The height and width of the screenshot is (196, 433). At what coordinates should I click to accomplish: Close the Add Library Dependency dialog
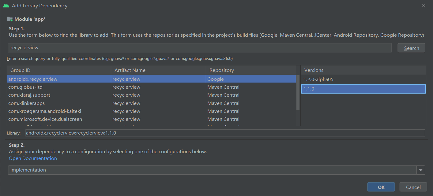click(424, 6)
